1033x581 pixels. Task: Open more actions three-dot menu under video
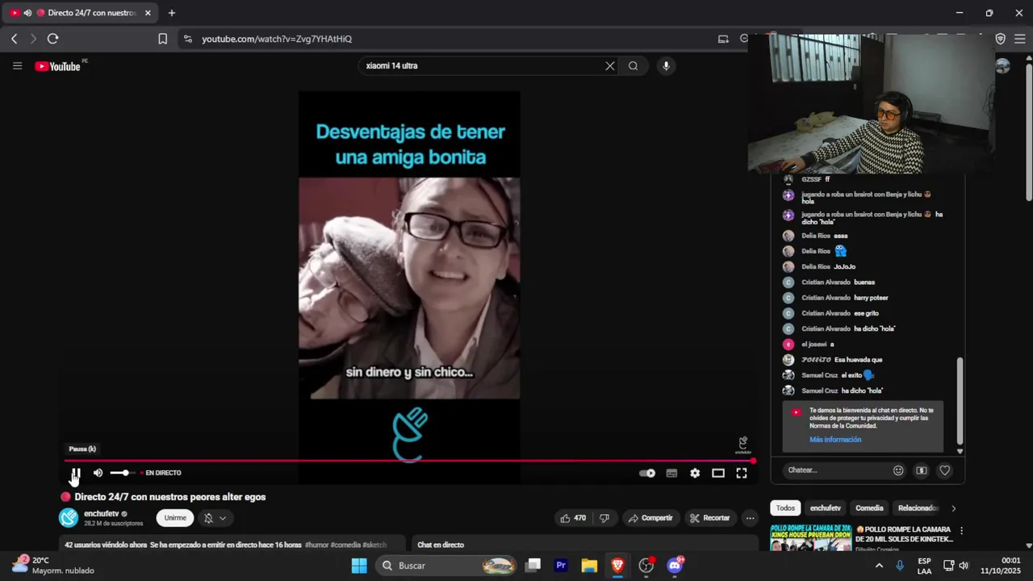click(x=750, y=518)
